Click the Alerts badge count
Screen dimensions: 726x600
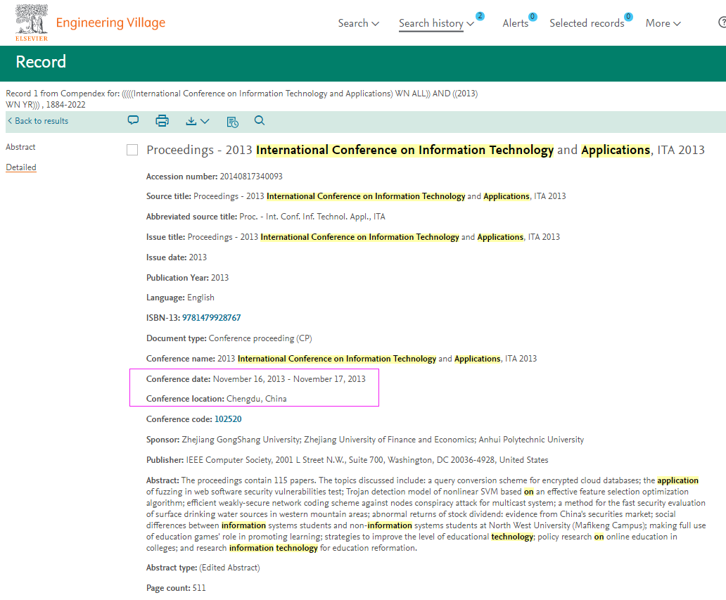[533, 17]
